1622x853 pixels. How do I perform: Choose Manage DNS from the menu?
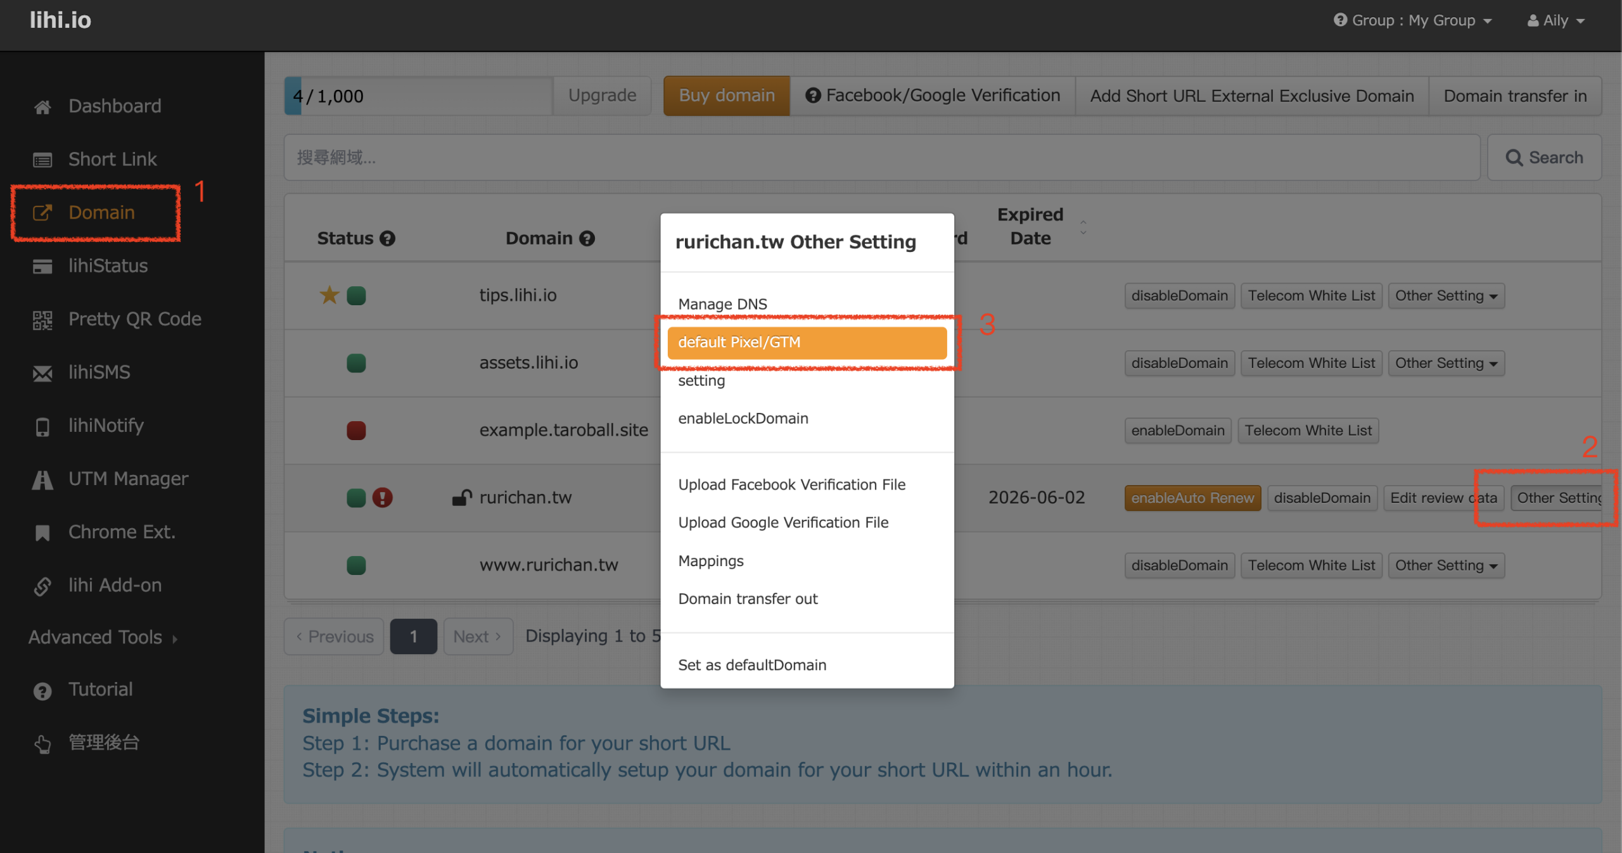click(x=722, y=304)
